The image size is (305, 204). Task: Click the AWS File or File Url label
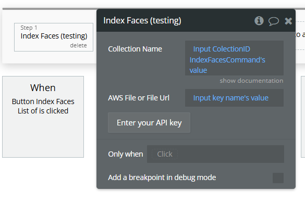139,98
